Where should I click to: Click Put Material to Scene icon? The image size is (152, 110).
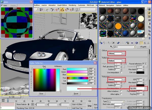[104, 43]
